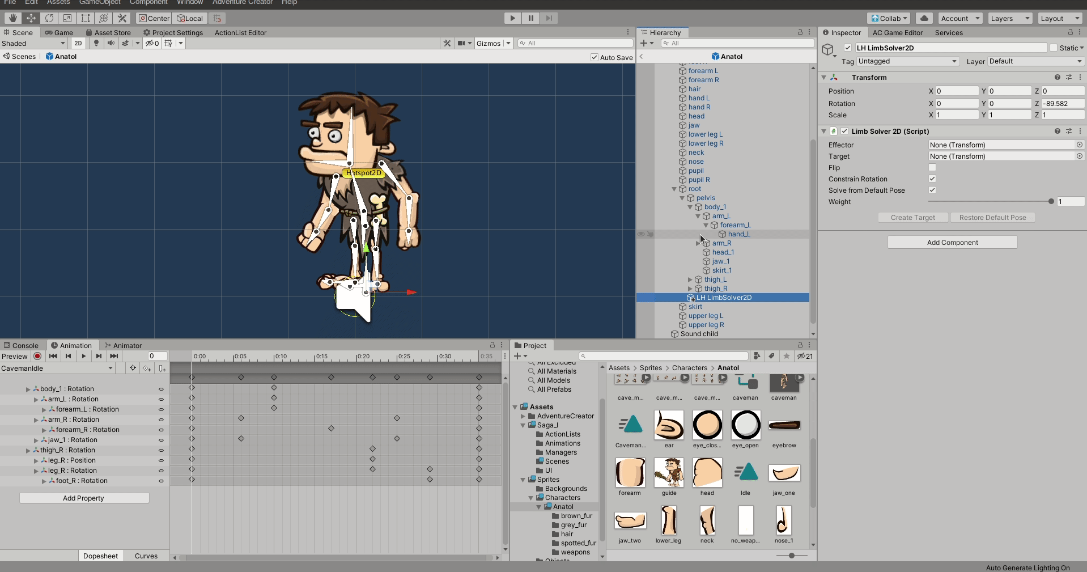This screenshot has height=572, width=1087.
Task: Select the Rotate tool in the toolbar
Action: (49, 18)
